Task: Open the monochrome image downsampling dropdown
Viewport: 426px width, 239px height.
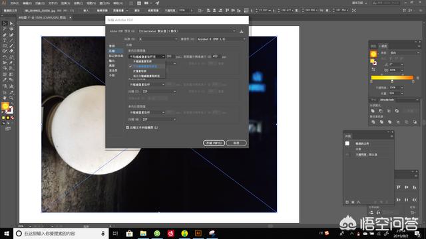Action: click(x=146, y=112)
